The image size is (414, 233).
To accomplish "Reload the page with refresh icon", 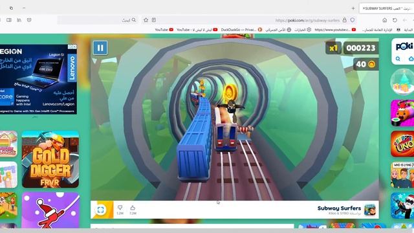I will [x=395, y=20].
